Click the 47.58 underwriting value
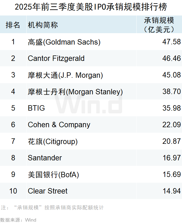The width and height of the screenshot is (182, 224). [171, 42]
